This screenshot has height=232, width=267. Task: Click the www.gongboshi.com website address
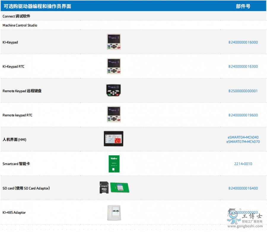click(x=247, y=226)
